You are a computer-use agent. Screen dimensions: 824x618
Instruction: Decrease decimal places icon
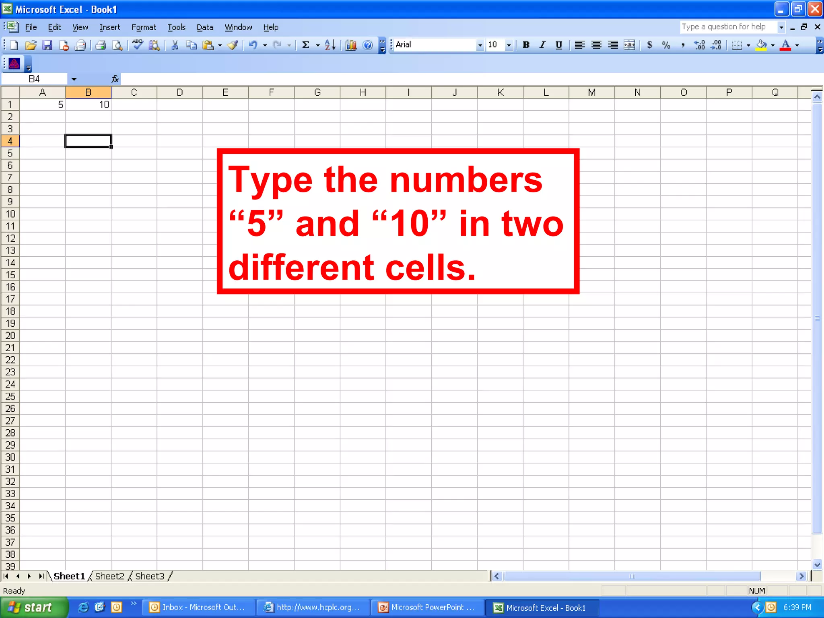coord(716,45)
